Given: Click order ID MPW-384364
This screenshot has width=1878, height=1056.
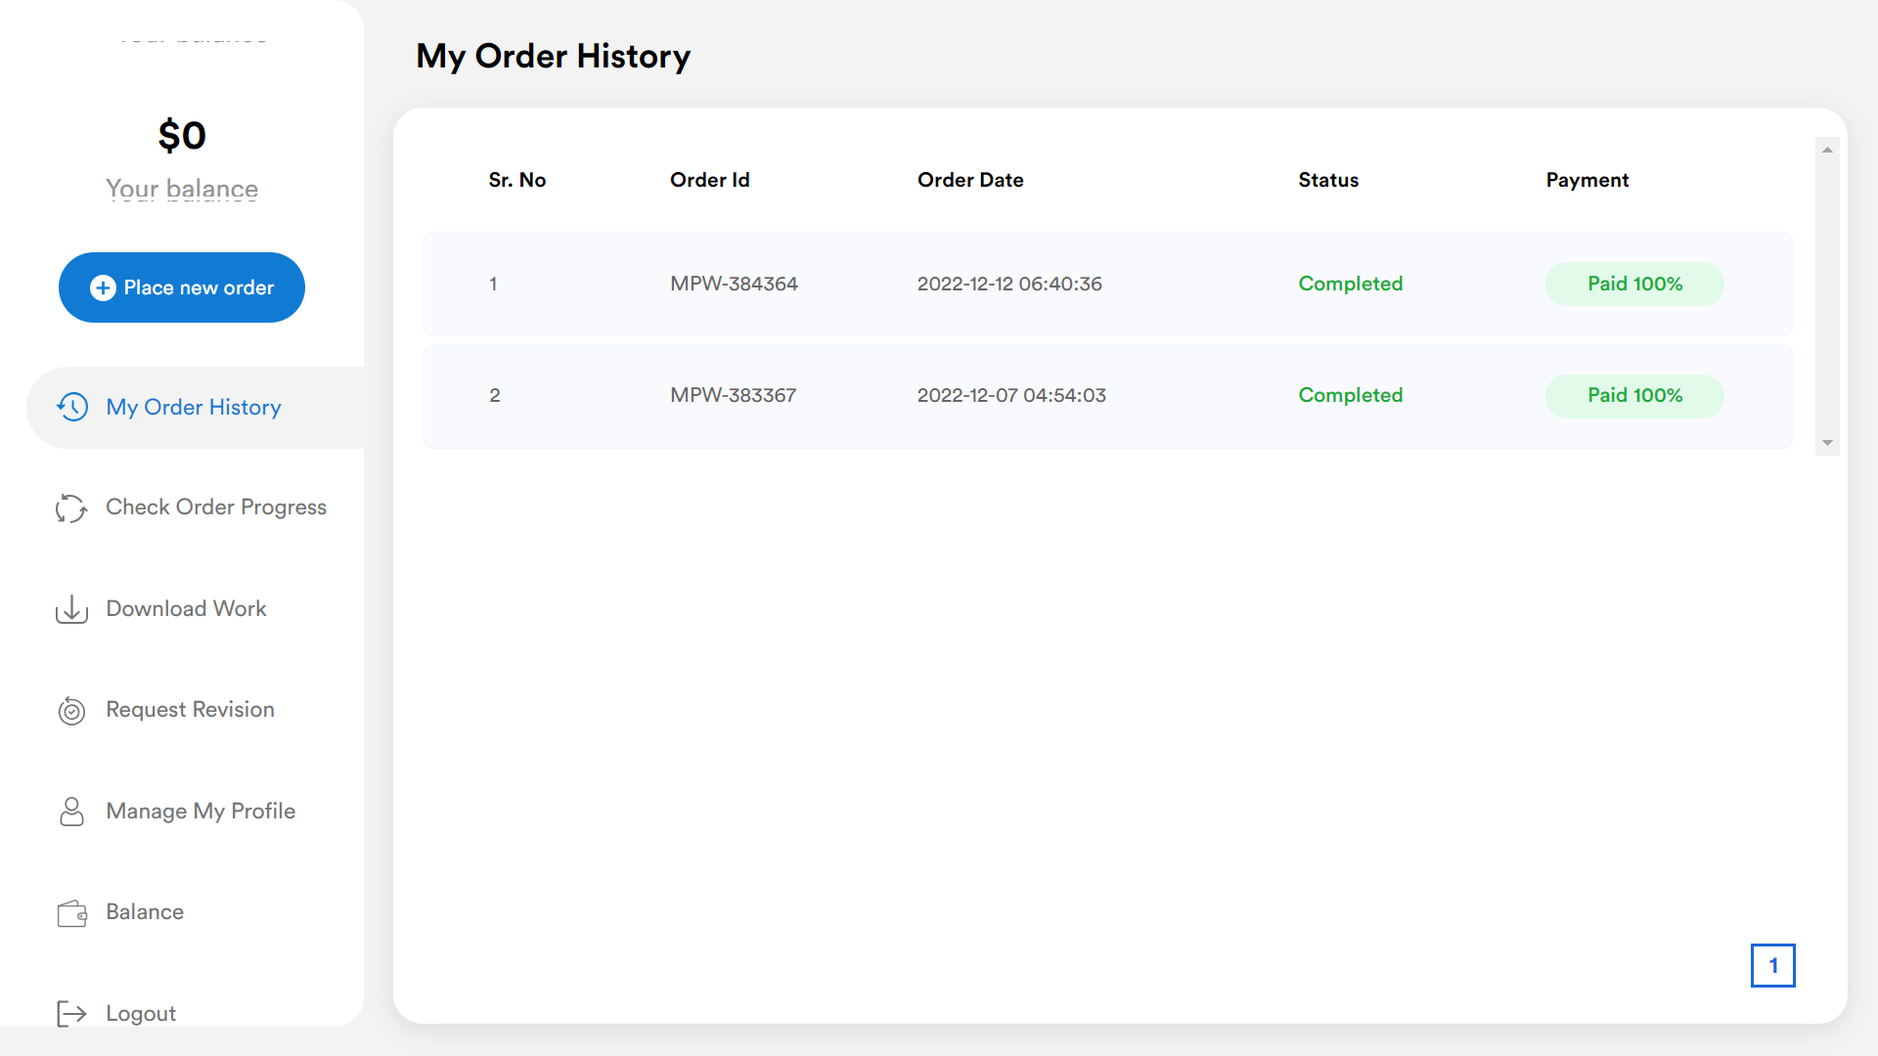Looking at the screenshot, I should click(x=734, y=284).
